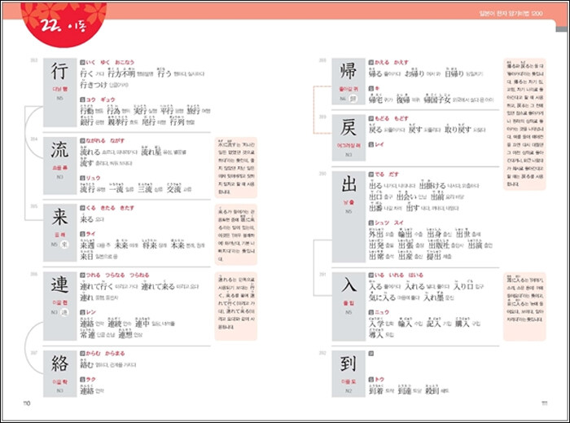Click the on-reading リュウ

click(93, 178)
